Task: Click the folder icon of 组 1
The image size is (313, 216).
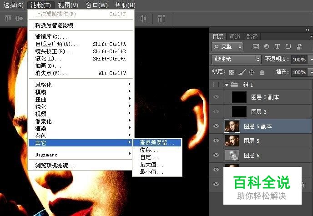Action: click(234, 85)
